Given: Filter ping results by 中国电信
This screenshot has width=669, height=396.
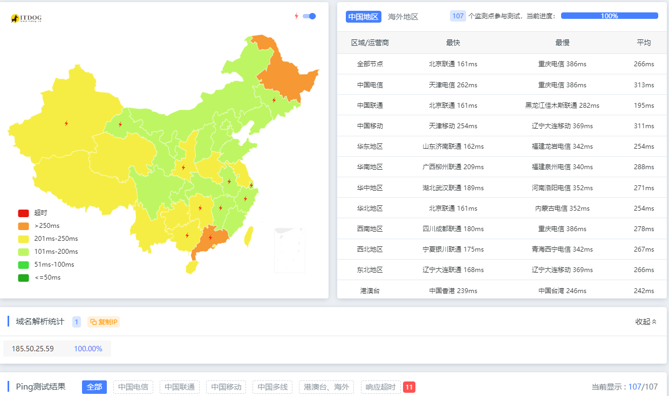Looking at the screenshot, I should point(133,387).
